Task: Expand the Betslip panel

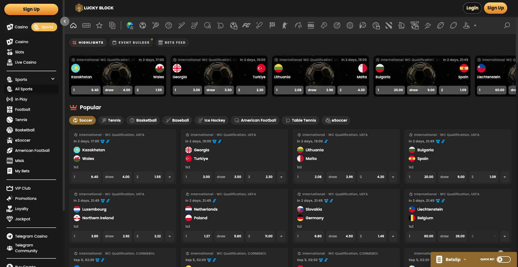Action: (453, 259)
